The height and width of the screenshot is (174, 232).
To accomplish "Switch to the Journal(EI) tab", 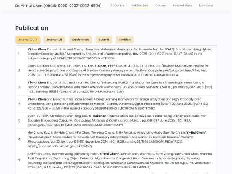I will coord(54,40).
